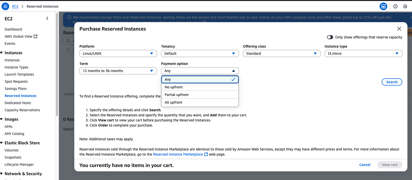Select Partial upfront payment option
Image resolution: width=412 pixels, height=180 pixels.
coord(200,95)
